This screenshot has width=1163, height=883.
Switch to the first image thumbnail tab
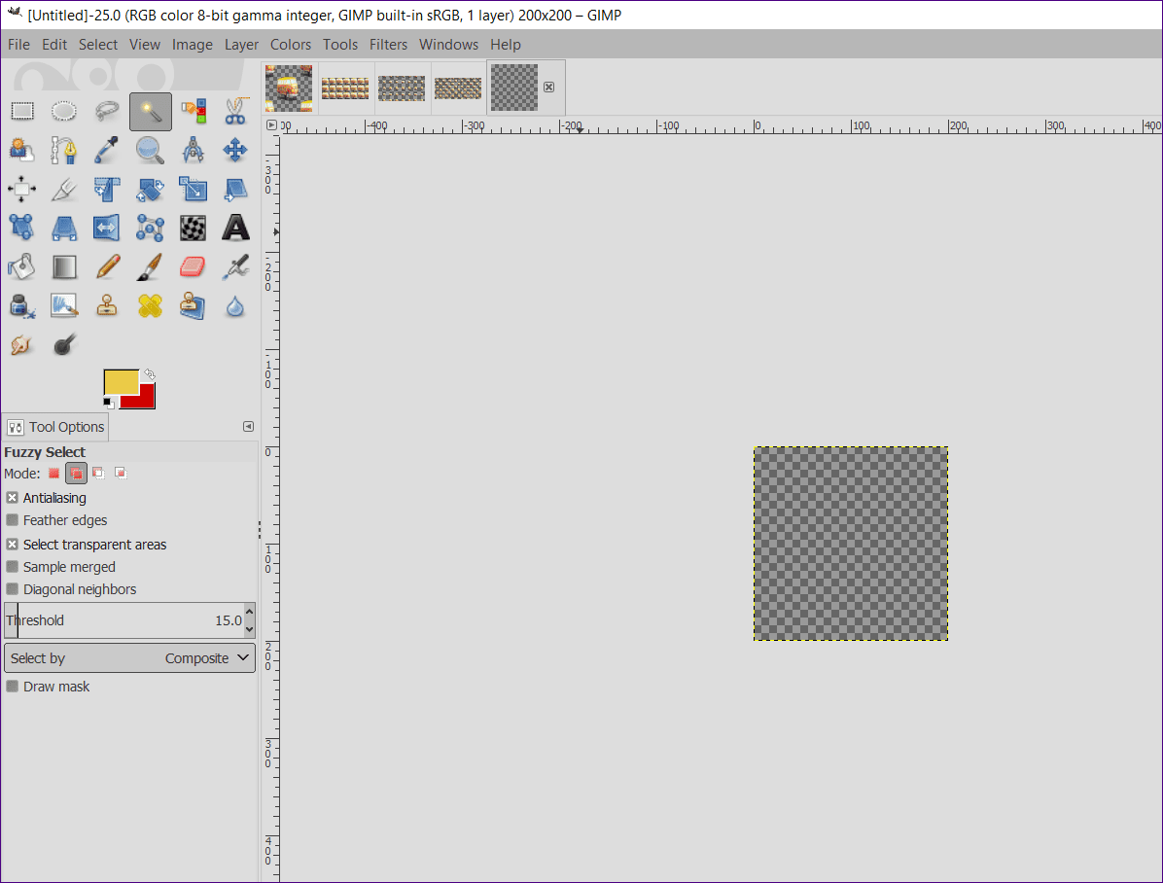[x=289, y=88]
